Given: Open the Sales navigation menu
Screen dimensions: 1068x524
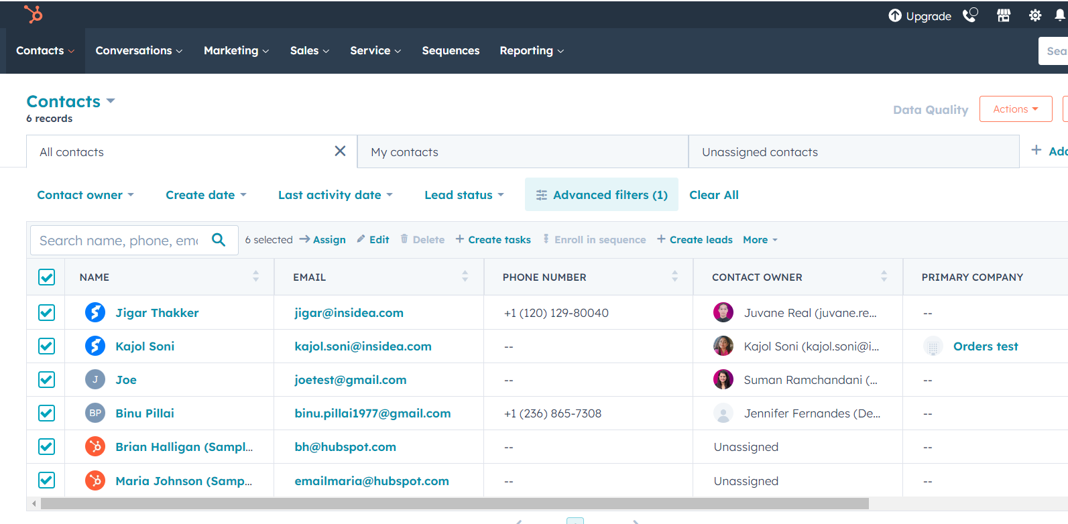Looking at the screenshot, I should pyautogui.click(x=310, y=51).
